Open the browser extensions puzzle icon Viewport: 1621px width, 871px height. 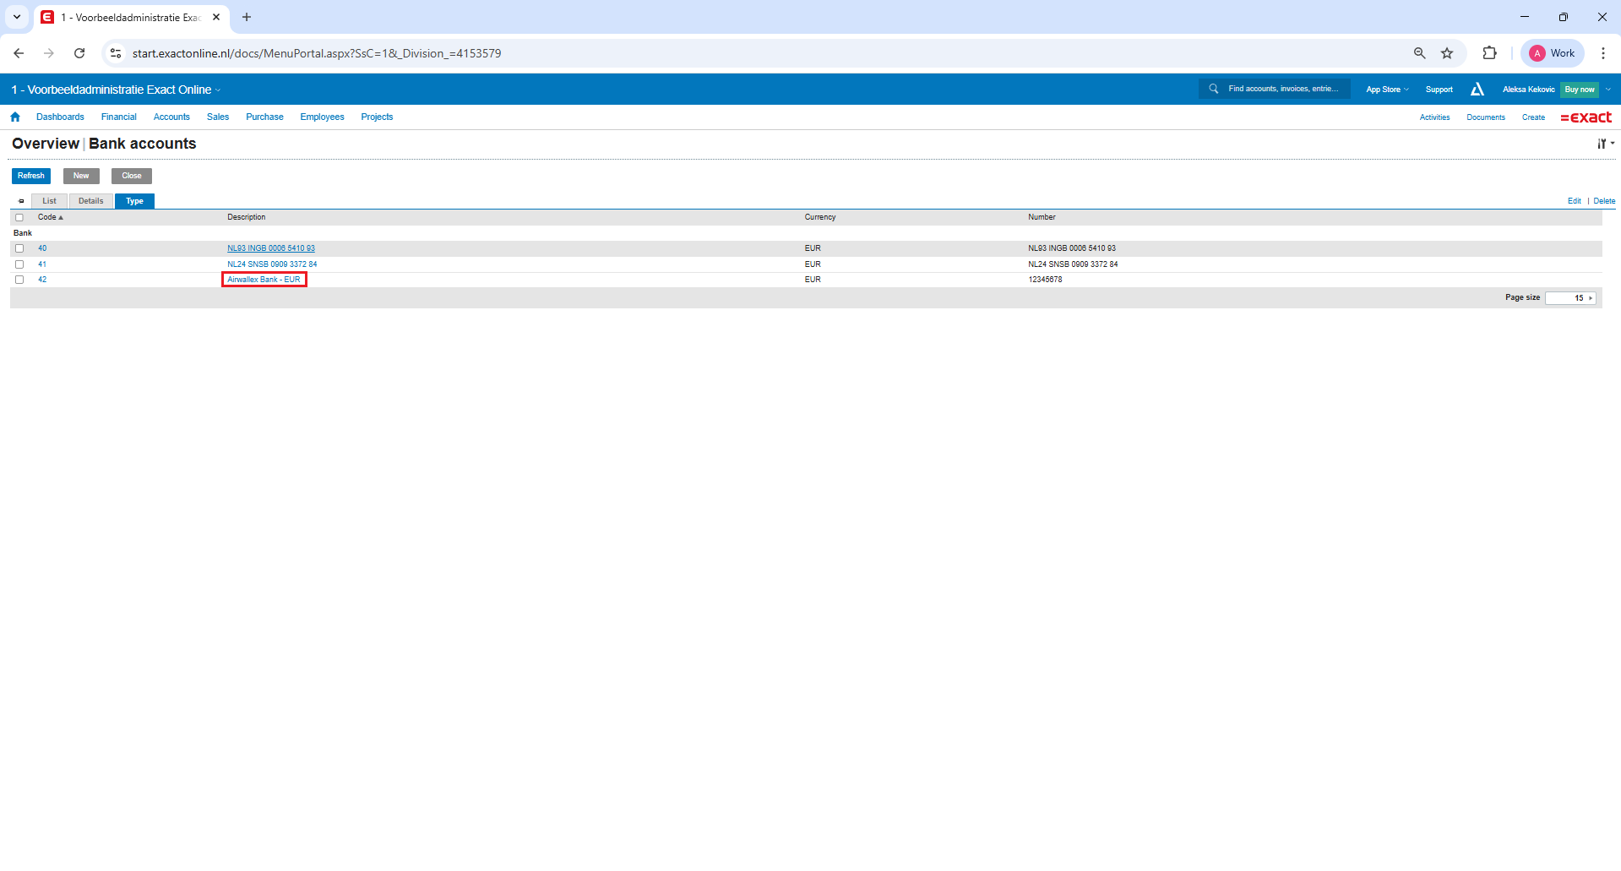coord(1489,53)
